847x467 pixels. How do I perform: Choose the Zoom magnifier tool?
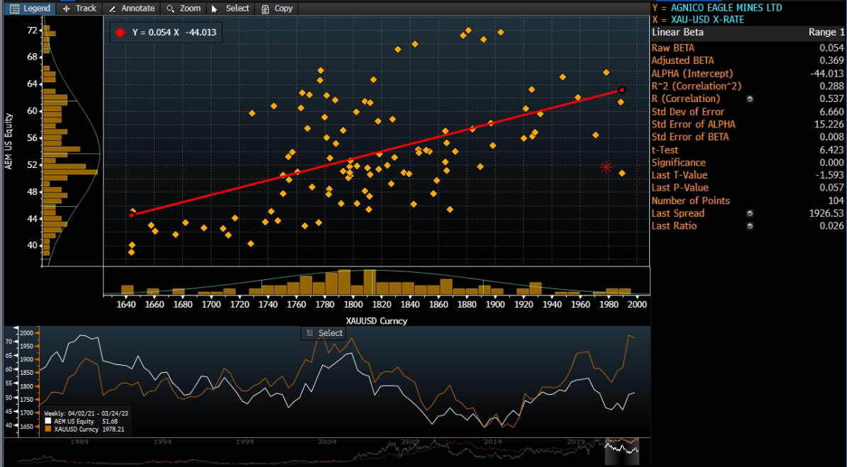184,8
